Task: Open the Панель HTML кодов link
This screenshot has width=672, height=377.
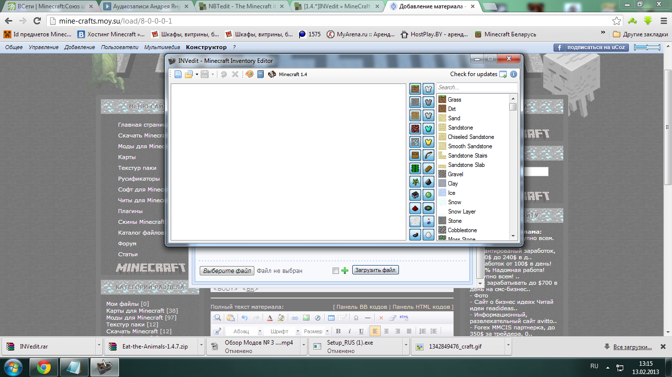Action: tap(422, 307)
